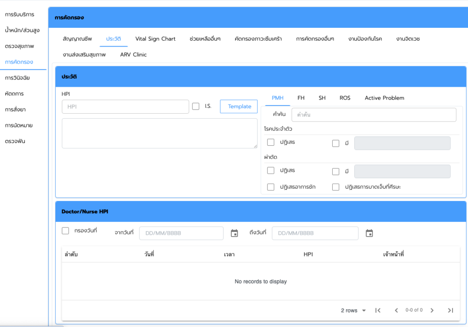
Task: Click the HPI text input field
Action: pos(125,106)
